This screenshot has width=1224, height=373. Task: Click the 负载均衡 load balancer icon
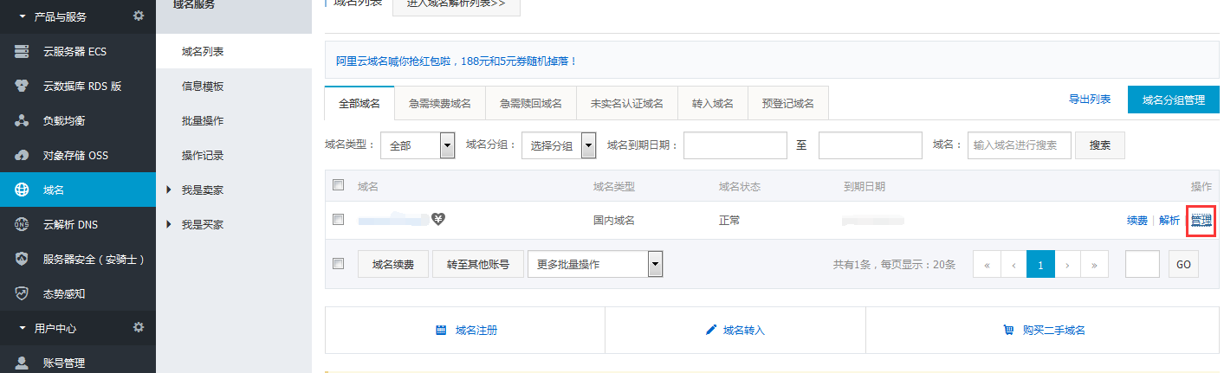coord(22,121)
